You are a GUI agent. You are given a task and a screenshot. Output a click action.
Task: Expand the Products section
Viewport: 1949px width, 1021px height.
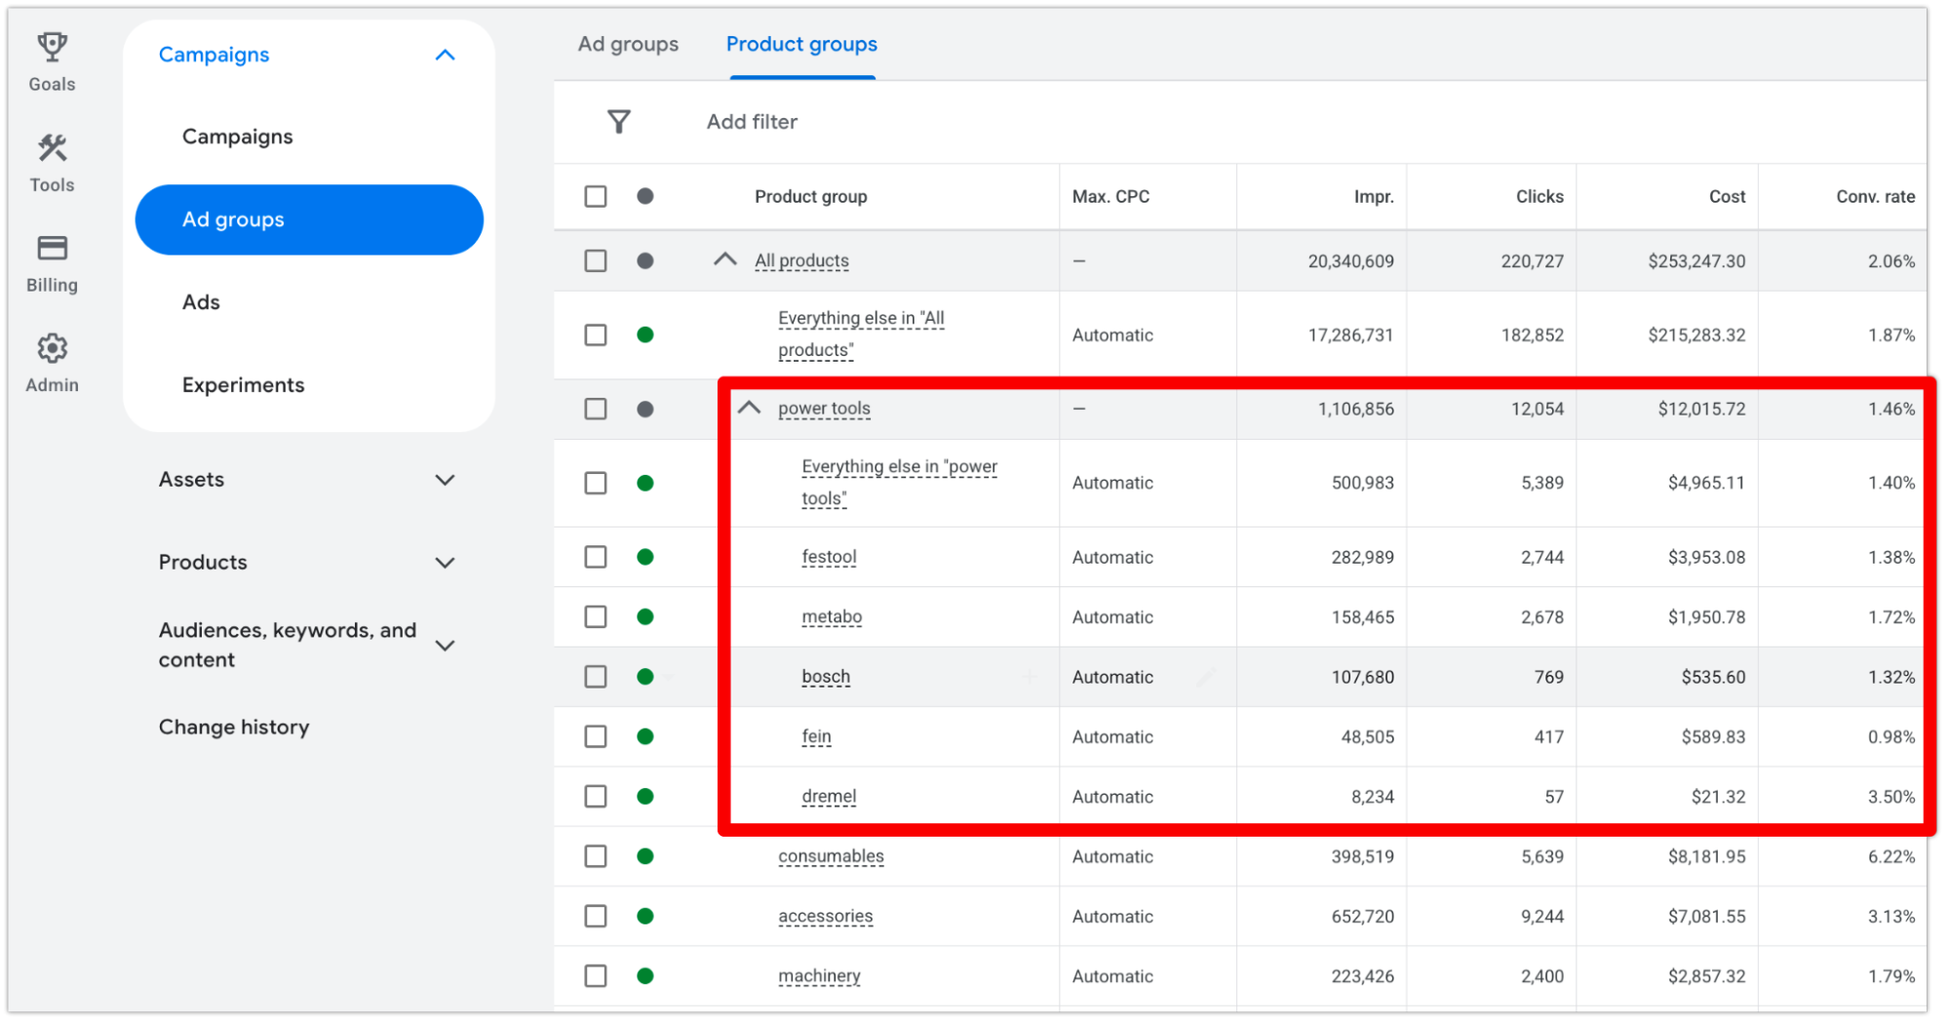(445, 563)
